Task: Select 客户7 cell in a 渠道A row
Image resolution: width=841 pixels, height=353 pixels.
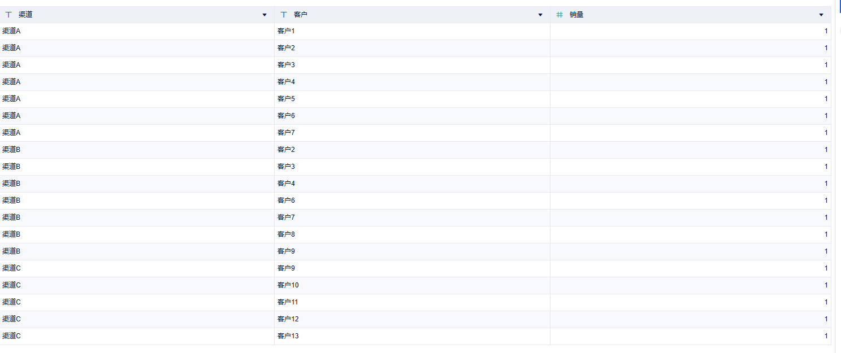Action: tap(412, 133)
